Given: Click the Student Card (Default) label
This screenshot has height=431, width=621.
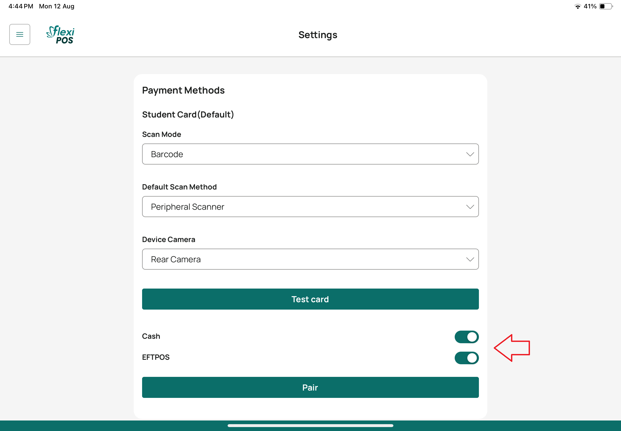Looking at the screenshot, I should (188, 115).
